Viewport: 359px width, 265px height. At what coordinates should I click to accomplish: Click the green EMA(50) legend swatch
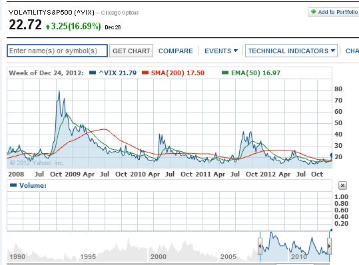[225, 73]
